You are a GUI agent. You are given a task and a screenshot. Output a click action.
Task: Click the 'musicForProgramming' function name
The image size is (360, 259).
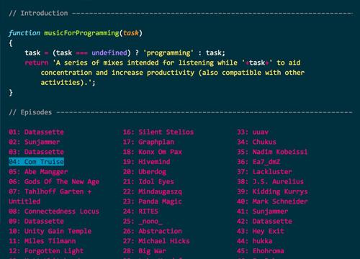[81, 33]
